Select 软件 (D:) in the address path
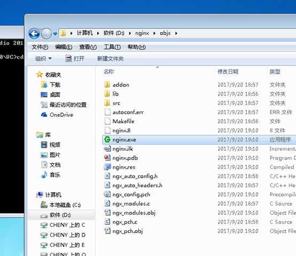This screenshot has width=296, height=256. [114, 33]
